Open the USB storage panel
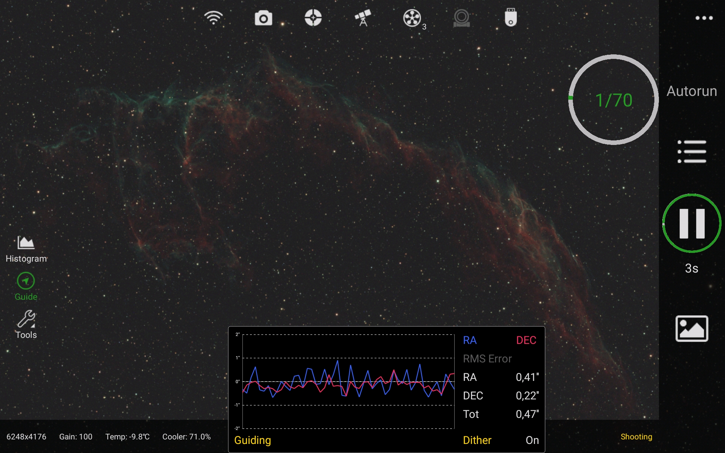The height and width of the screenshot is (453, 725). 511,17
